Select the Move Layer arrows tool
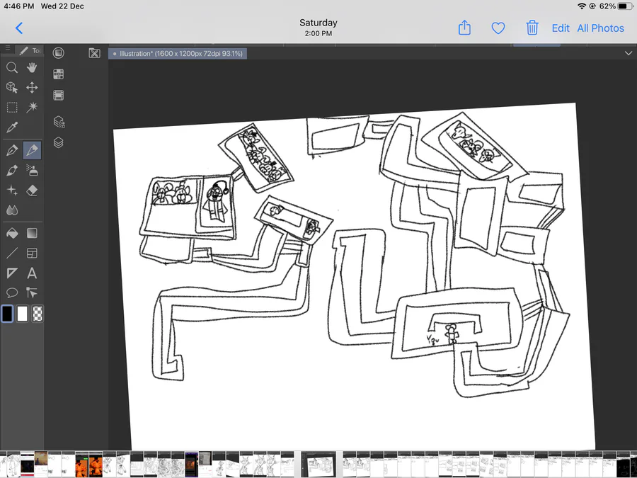Screen dimensions: 637x478 (32, 87)
